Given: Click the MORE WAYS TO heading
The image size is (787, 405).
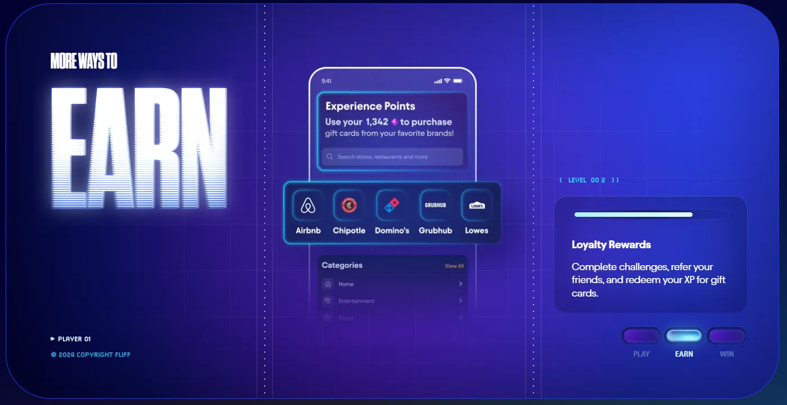Looking at the screenshot, I should click(x=84, y=61).
